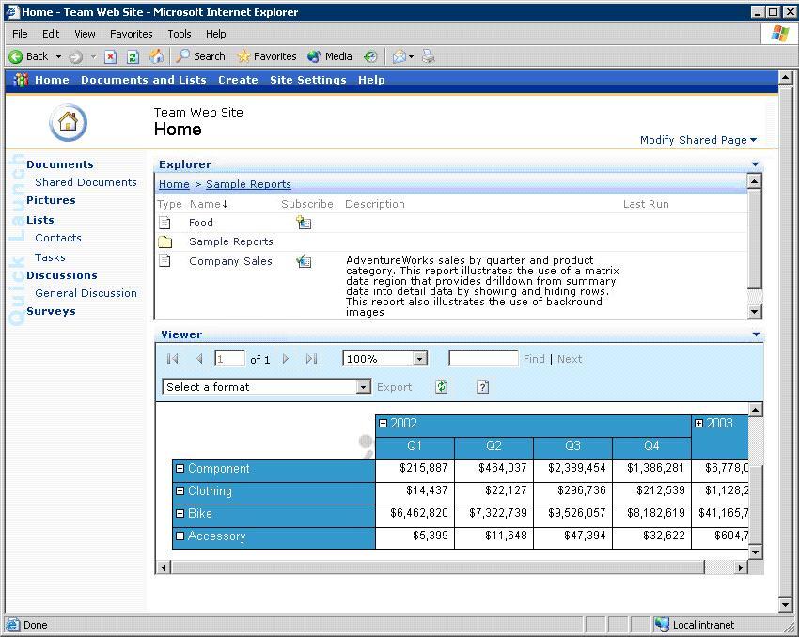Expand the 2003 year column group

point(698,424)
